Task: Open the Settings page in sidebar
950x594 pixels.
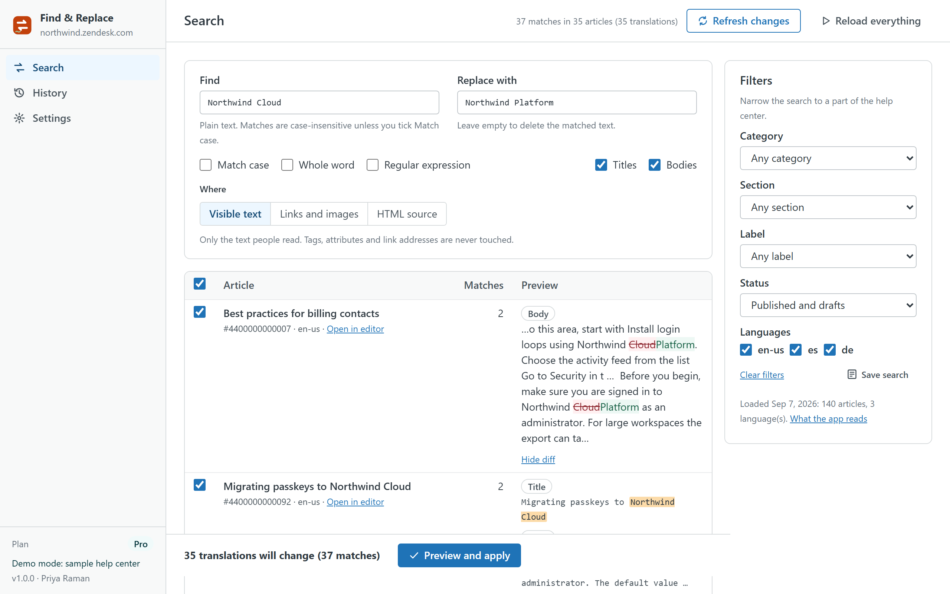Action: coord(83,118)
